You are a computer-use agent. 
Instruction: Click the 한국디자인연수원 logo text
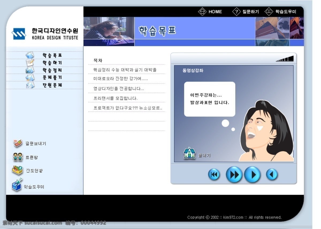click(x=55, y=31)
